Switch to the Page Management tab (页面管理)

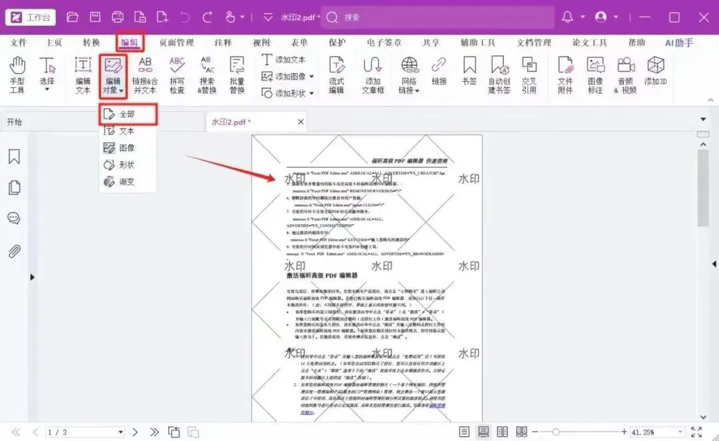176,43
